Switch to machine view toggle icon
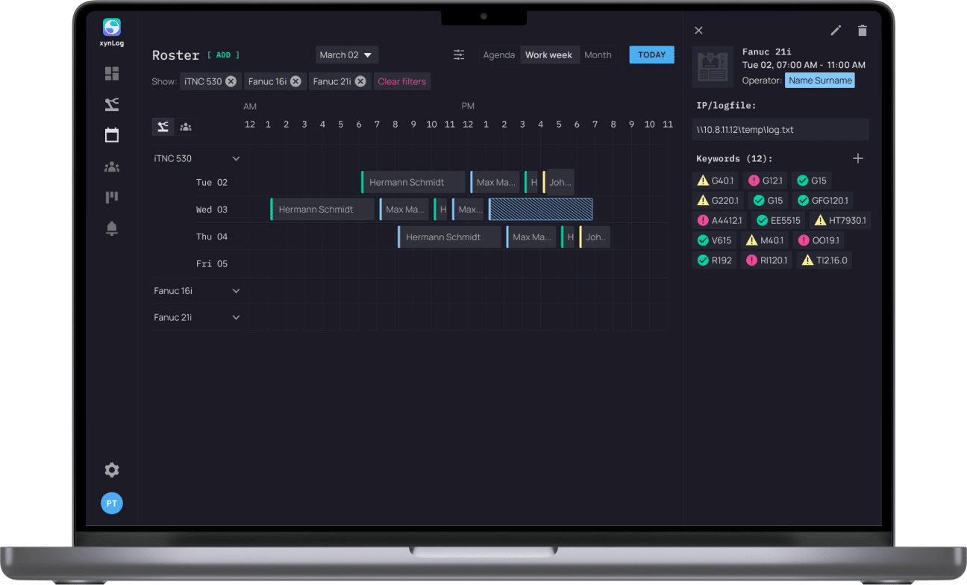967x585 pixels. click(x=163, y=127)
